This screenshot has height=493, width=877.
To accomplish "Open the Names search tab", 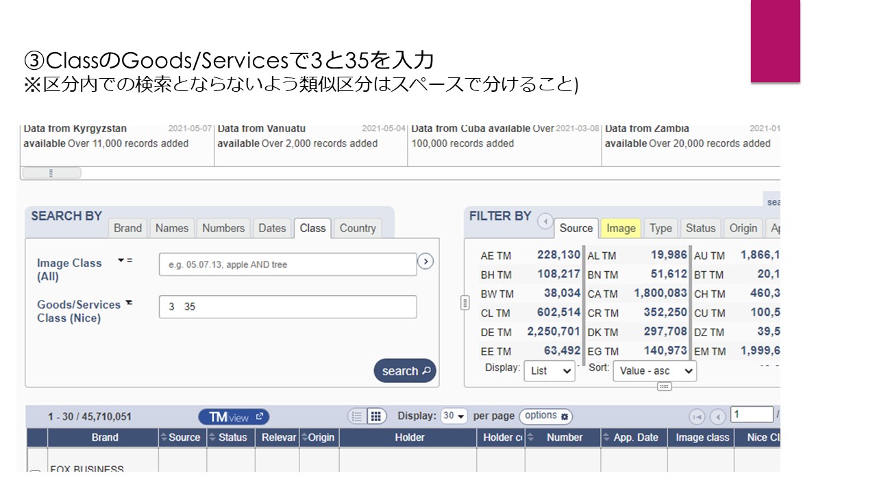I will [171, 228].
